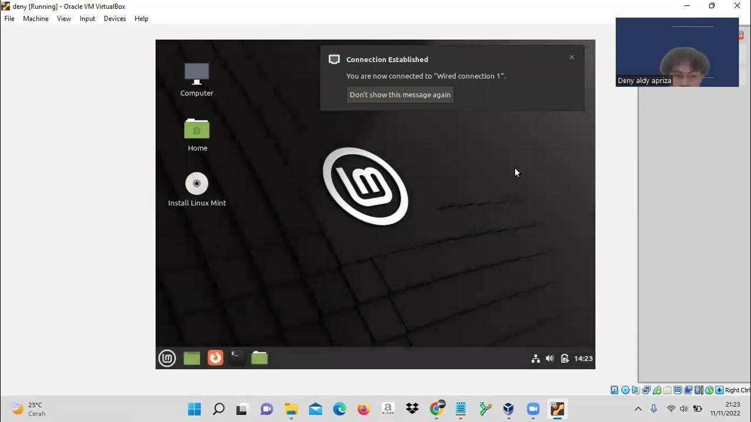This screenshot has width=751, height=422.
Task: Click VirtualBox USB devices indicator
Action: tap(657, 390)
